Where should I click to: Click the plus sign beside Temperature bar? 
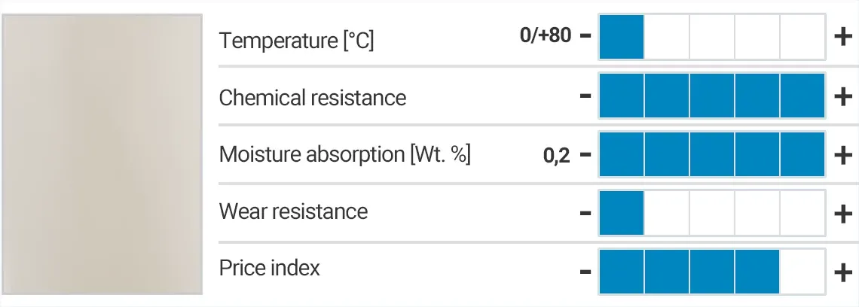(x=844, y=37)
